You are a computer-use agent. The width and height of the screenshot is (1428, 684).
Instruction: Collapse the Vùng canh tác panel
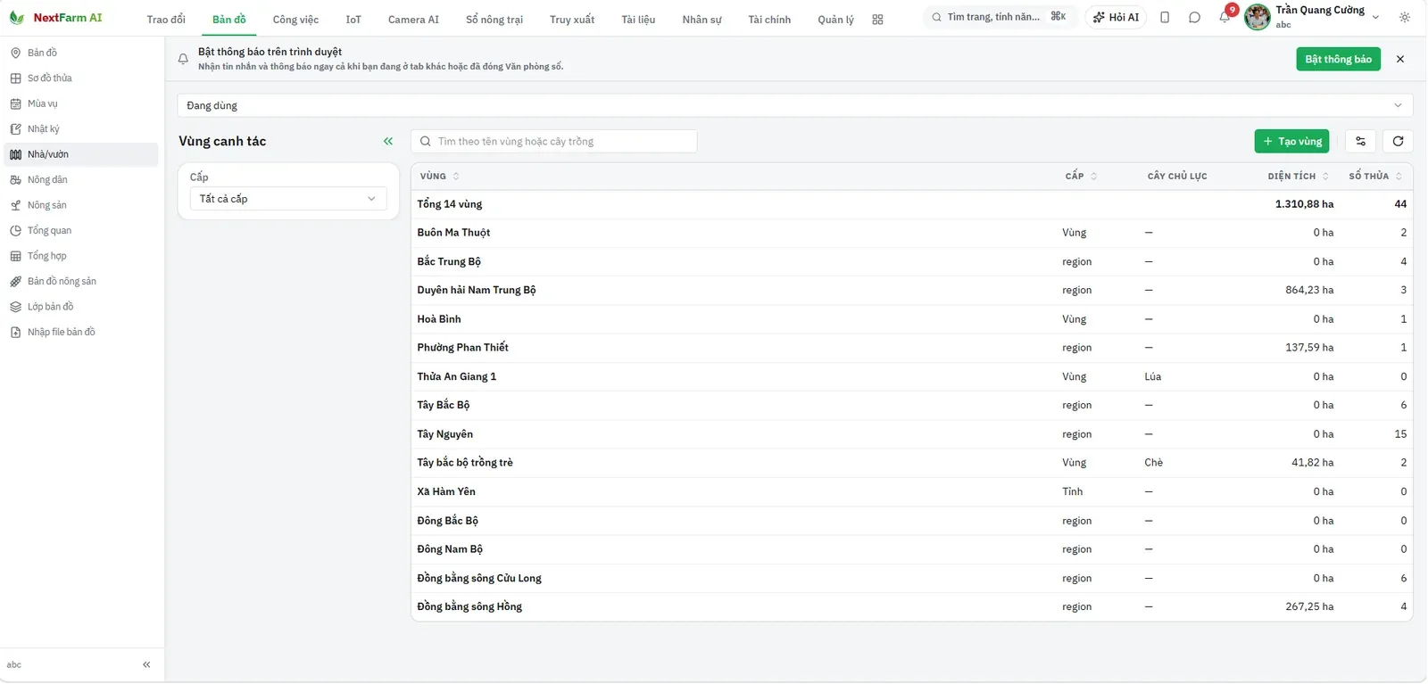click(388, 141)
